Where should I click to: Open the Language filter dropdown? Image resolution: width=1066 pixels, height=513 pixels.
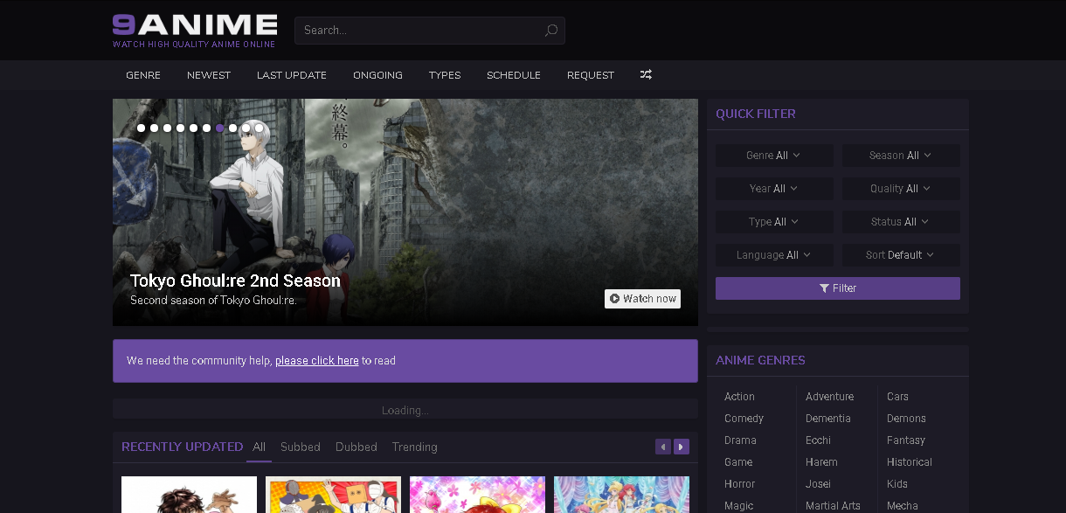click(x=774, y=255)
